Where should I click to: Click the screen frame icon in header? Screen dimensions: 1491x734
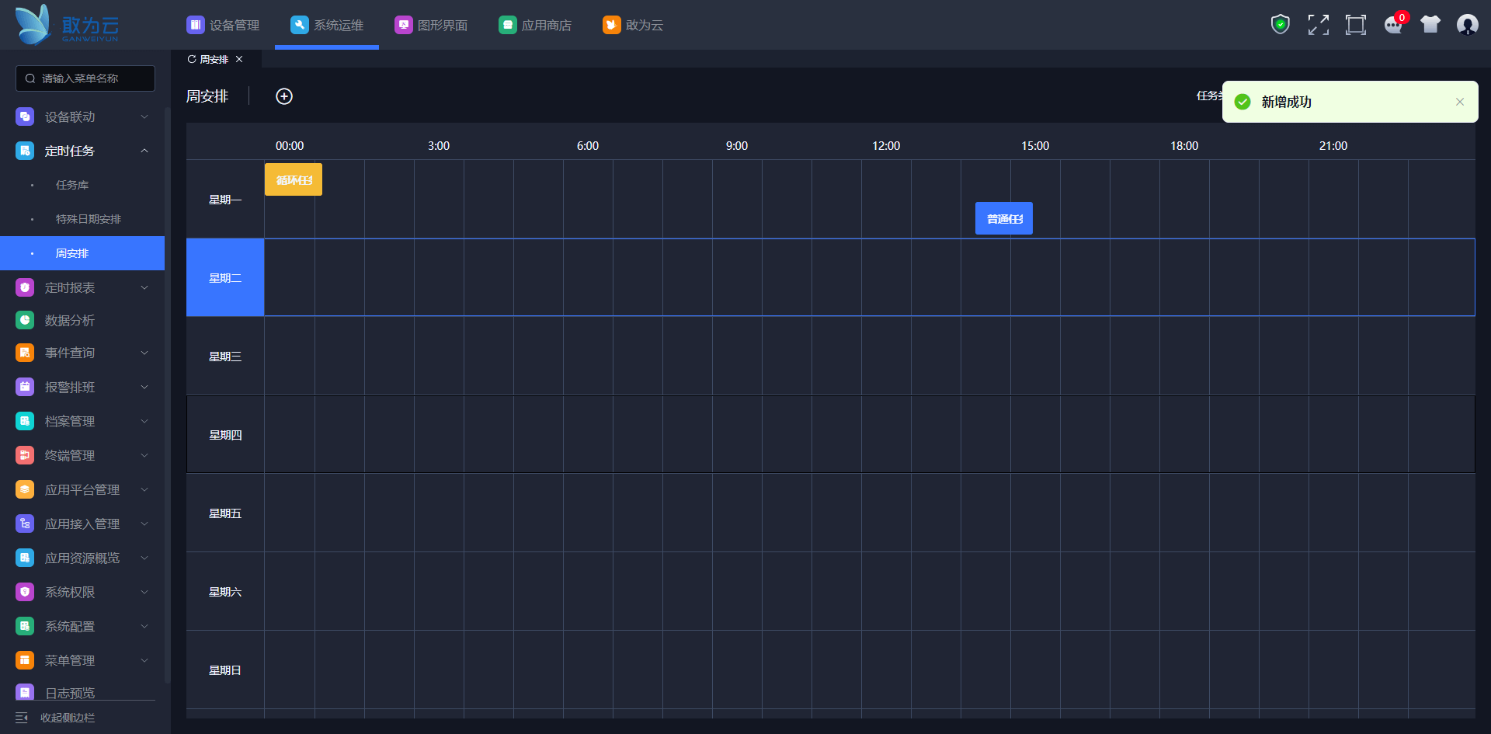tap(1355, 25)
